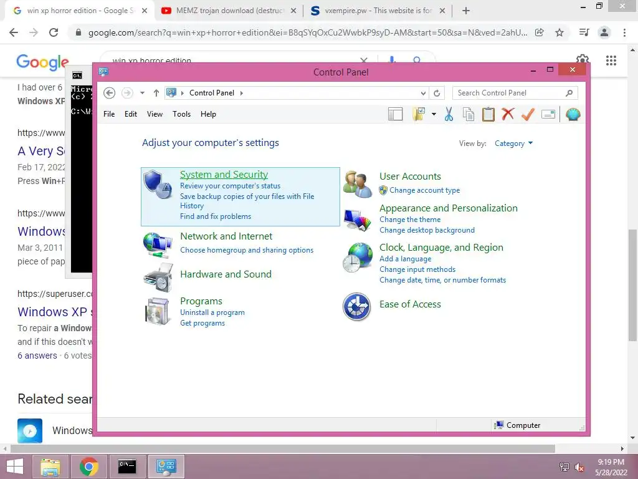Click the System and Security shield icon
Screen dimensions: 638x479
pyautogui.click(x=158, y=185)
